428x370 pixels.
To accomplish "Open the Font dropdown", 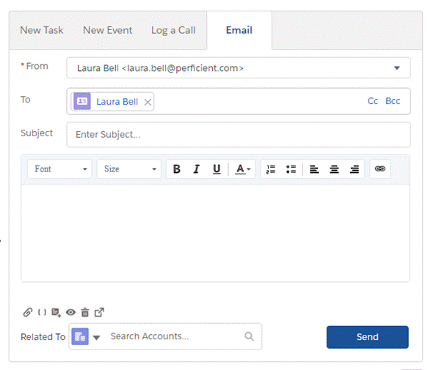I will 59,169.
